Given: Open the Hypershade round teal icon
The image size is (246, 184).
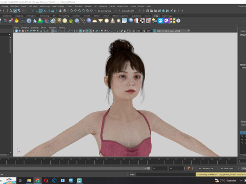Looking at the screenshot, I should point(163,11).
